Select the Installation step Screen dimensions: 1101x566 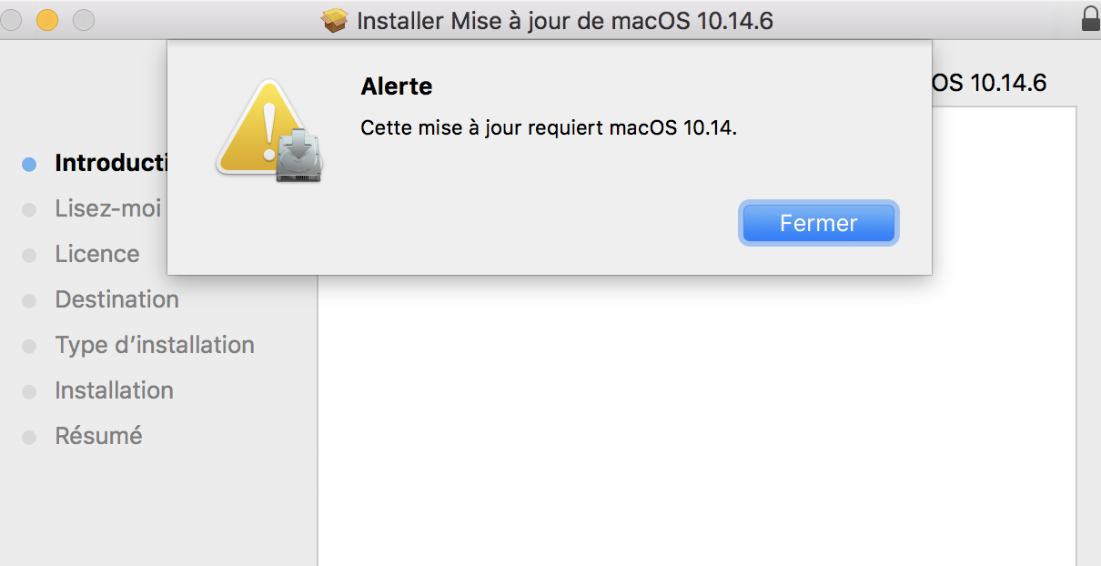coord(114,390)
